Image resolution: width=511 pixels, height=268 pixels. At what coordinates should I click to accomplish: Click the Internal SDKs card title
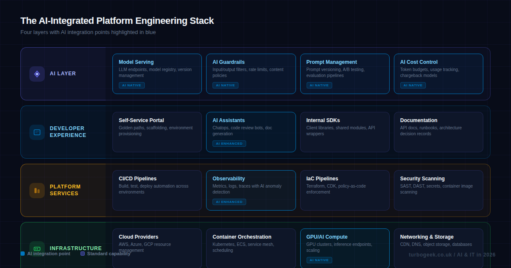[x=323, y=120]
